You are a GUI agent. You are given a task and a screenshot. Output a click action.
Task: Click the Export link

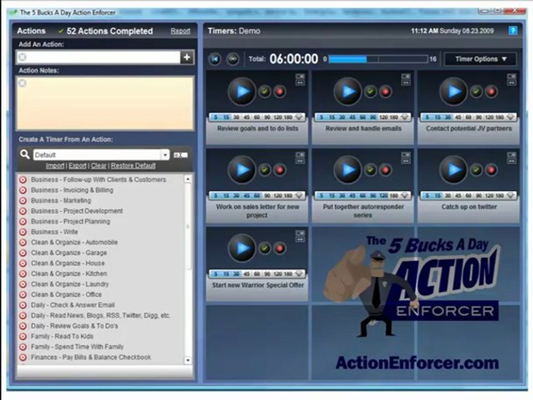(78, 166)
